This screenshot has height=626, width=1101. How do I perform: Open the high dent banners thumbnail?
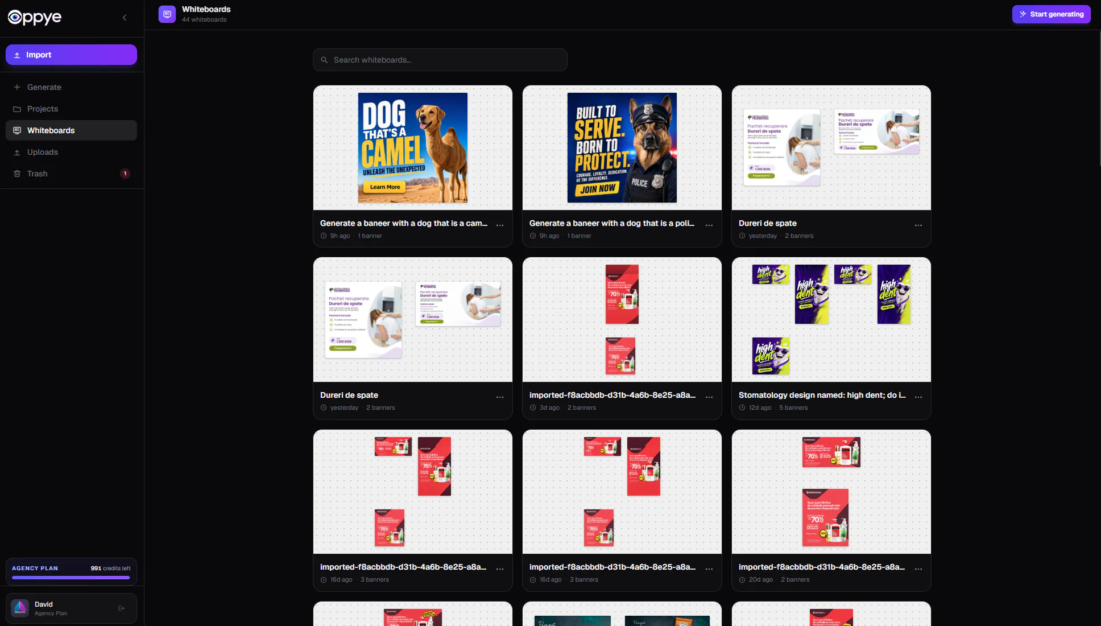[x=831, y=320]
